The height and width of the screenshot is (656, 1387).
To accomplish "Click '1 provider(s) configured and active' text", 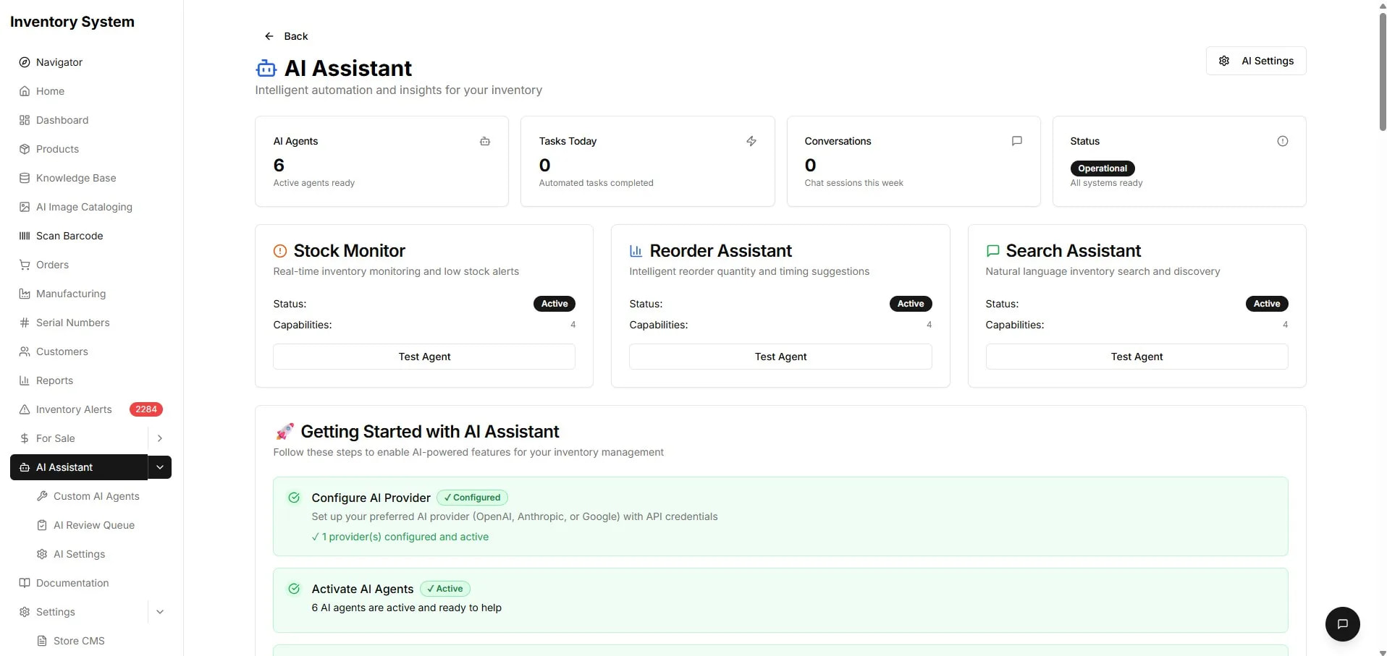I will pyautogui.click(x=405, y=537).
